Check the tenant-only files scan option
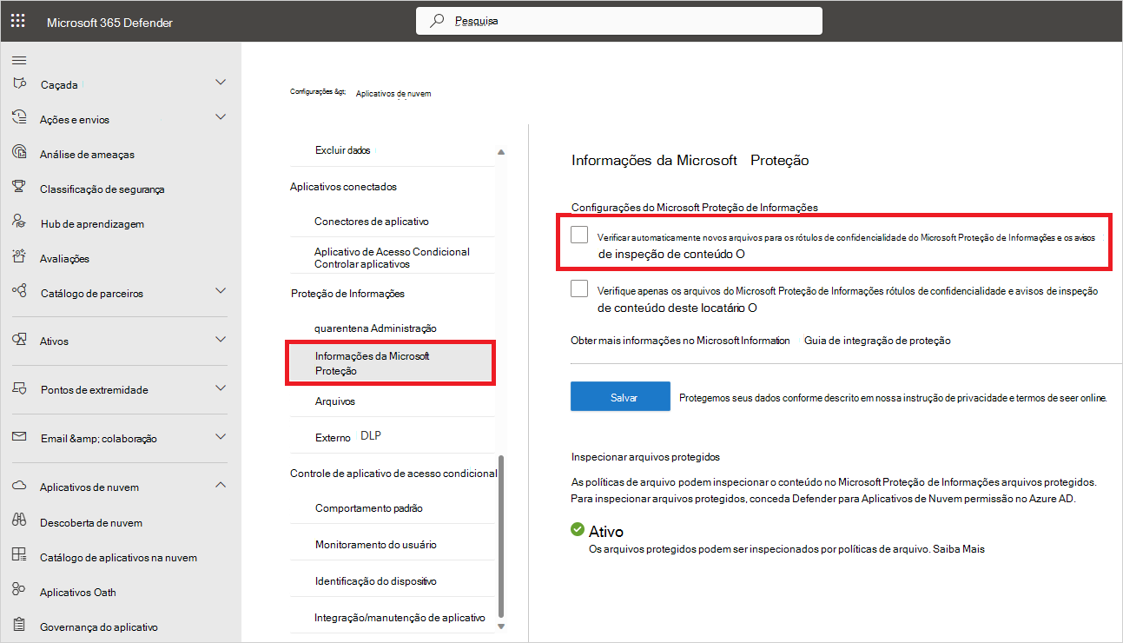 point(579,287)
